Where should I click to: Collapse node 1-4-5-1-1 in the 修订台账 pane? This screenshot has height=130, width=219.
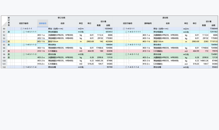21,29
